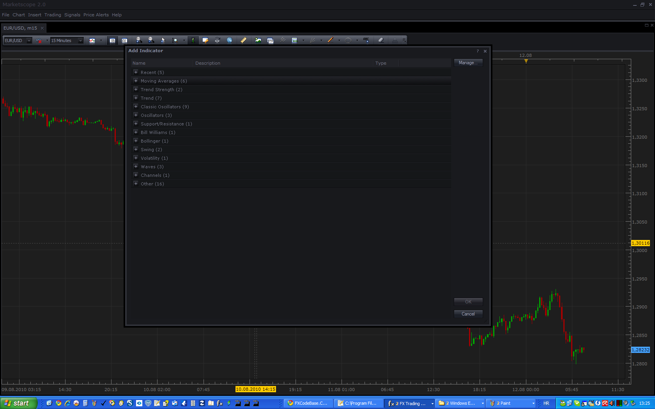Click the chart type candlestick icon

[92, 41]
